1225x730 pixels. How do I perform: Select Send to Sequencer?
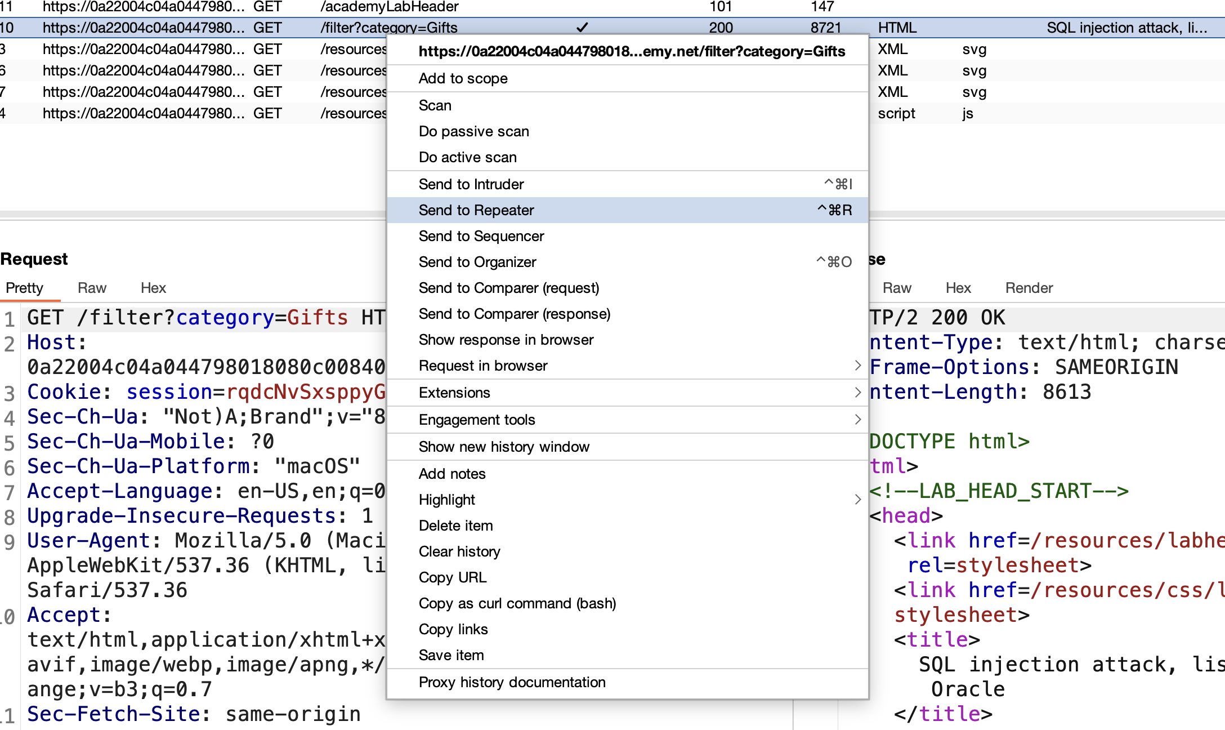coord(628,236)
